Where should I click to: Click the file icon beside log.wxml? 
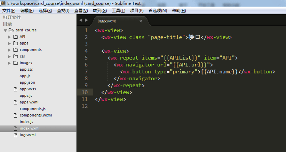tap(16, 135)
